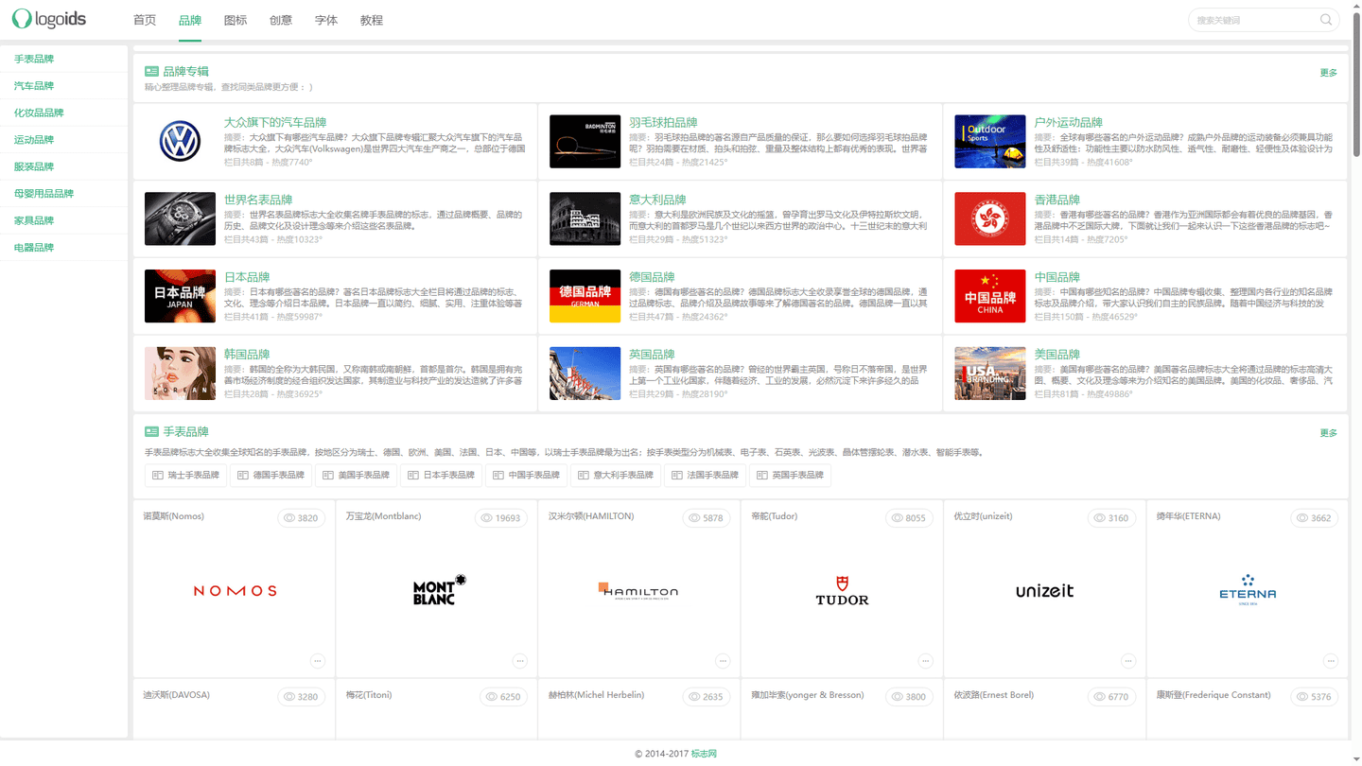Image resolution: width=1362 pixels, height=766 pixels.
Task: Click the 英国手表品牌 filter button
Action: (x=790, y=476)
